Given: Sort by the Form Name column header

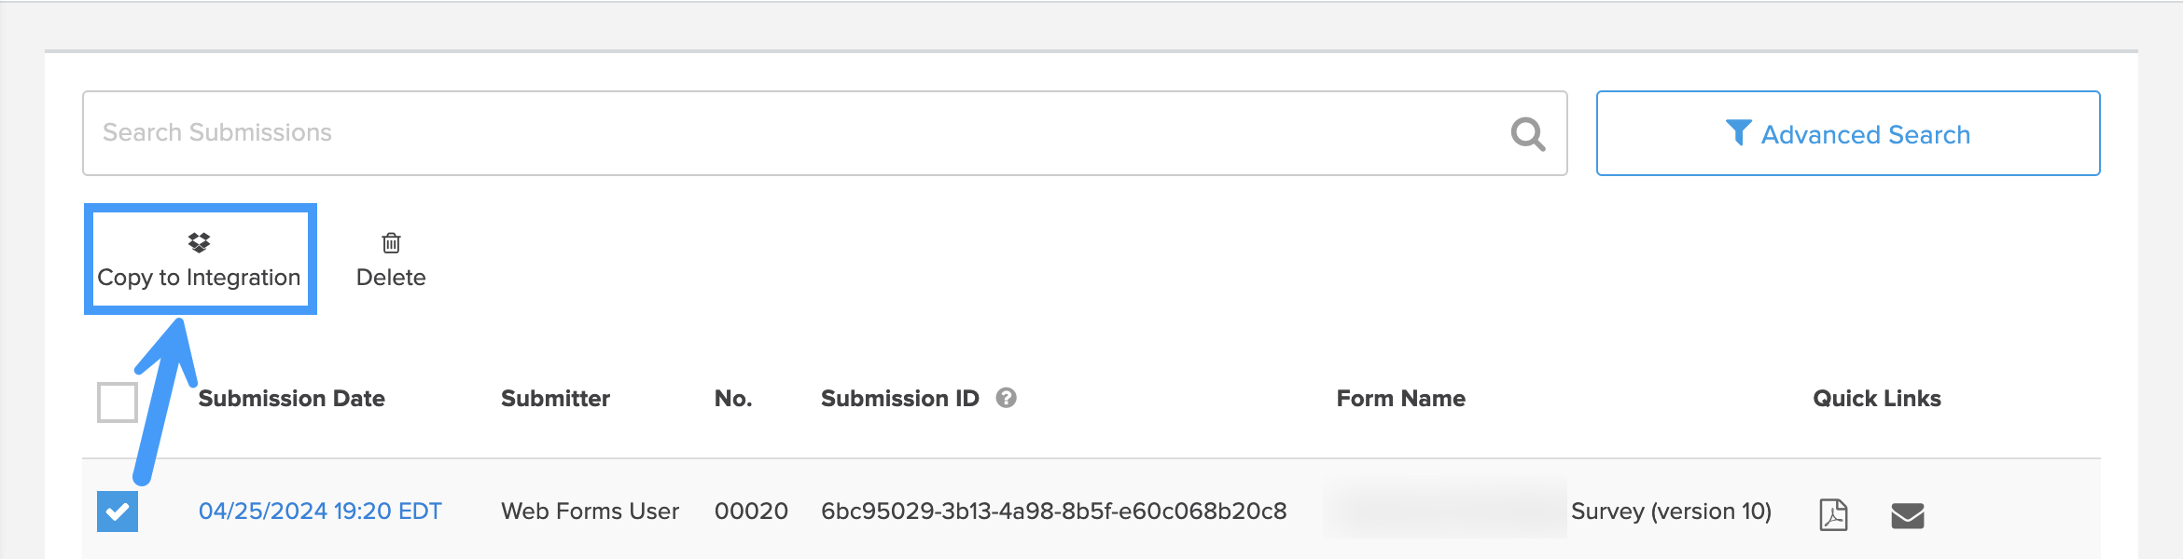Looking at the screenshot, I should [x=1399, y=399].
